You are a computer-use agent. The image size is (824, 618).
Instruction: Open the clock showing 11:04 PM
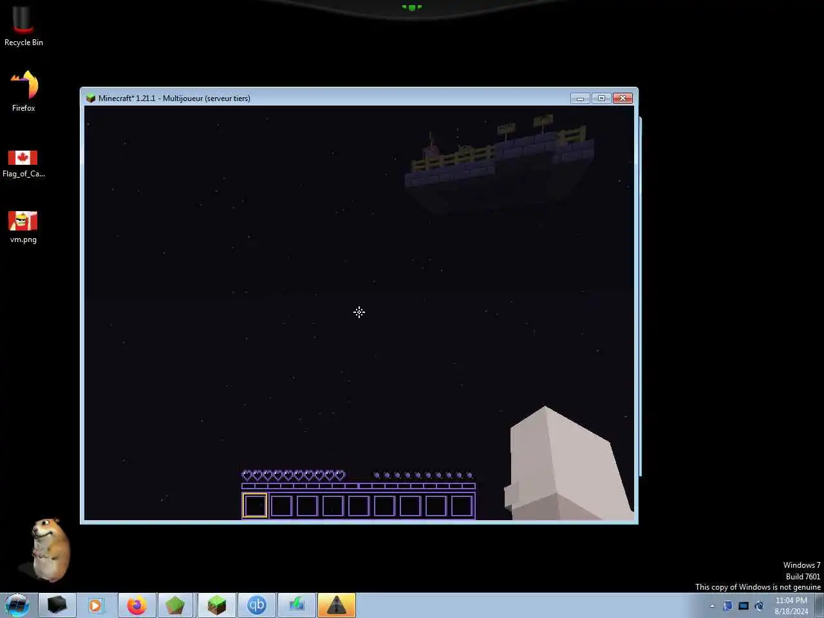(x=791, y=606)
